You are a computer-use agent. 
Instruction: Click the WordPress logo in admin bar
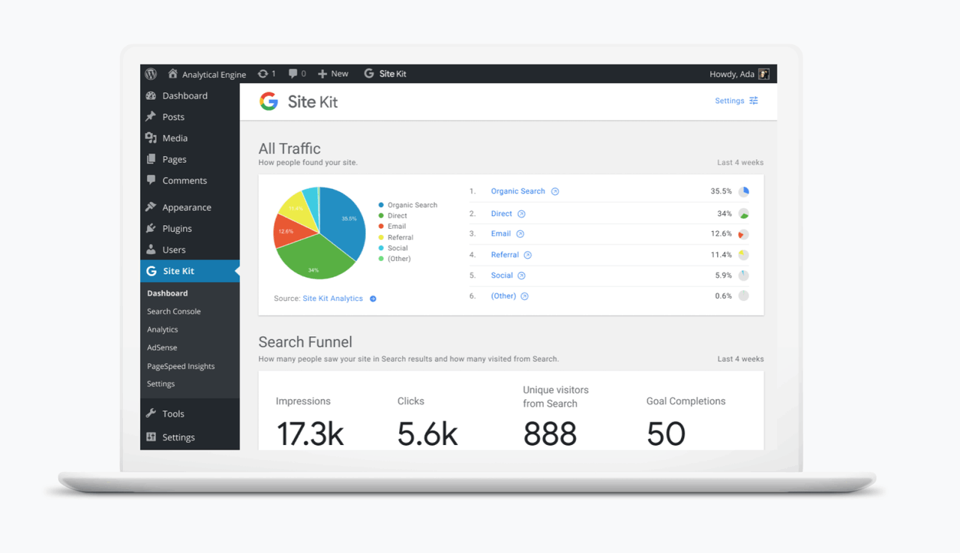151,74
